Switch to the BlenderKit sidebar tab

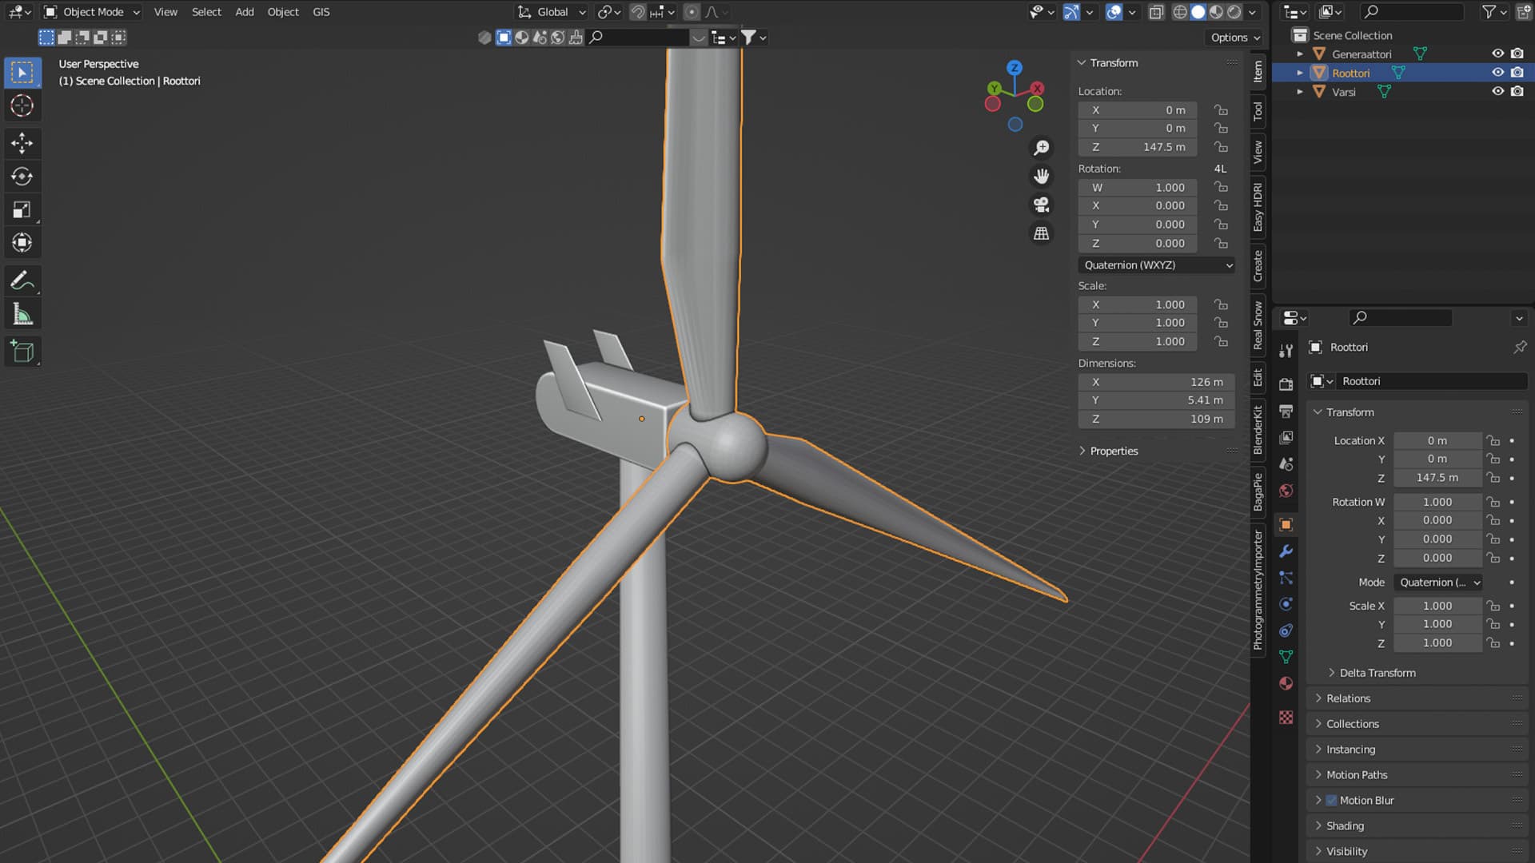click(1258, 430)
